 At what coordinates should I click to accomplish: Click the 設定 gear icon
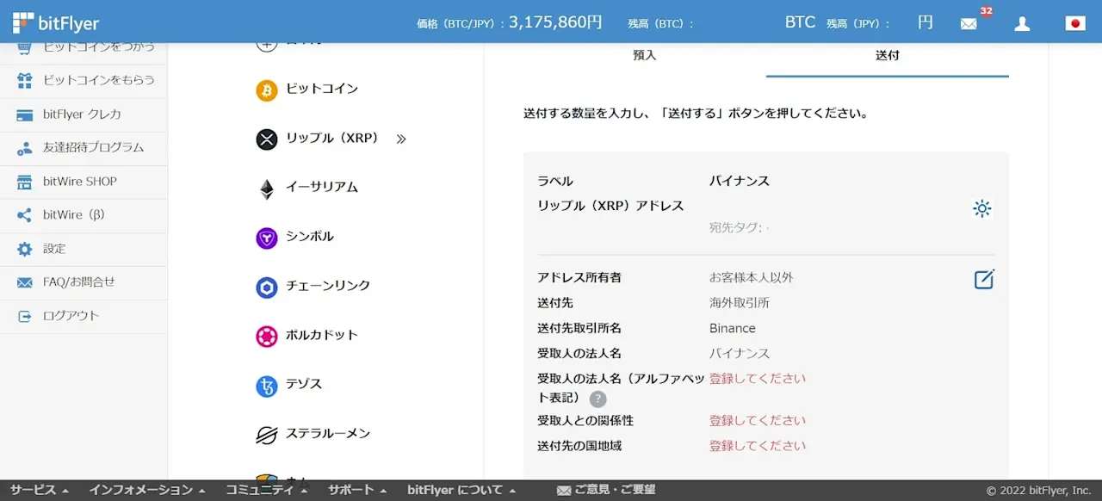pyautogui.click(x=25, y=249)
